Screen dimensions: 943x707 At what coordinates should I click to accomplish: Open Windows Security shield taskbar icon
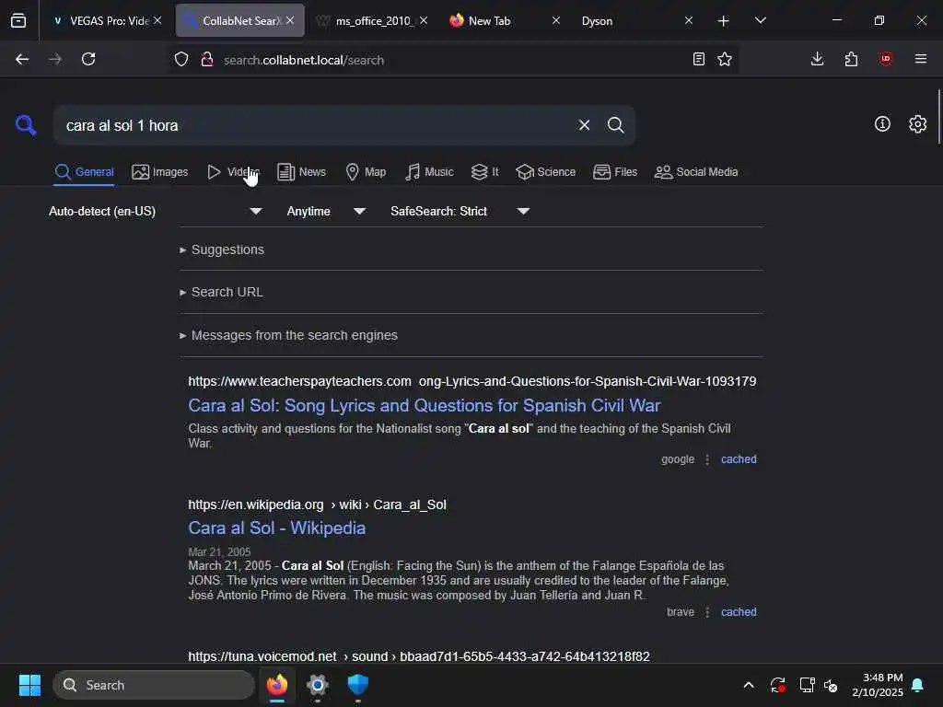coord(358,685)
